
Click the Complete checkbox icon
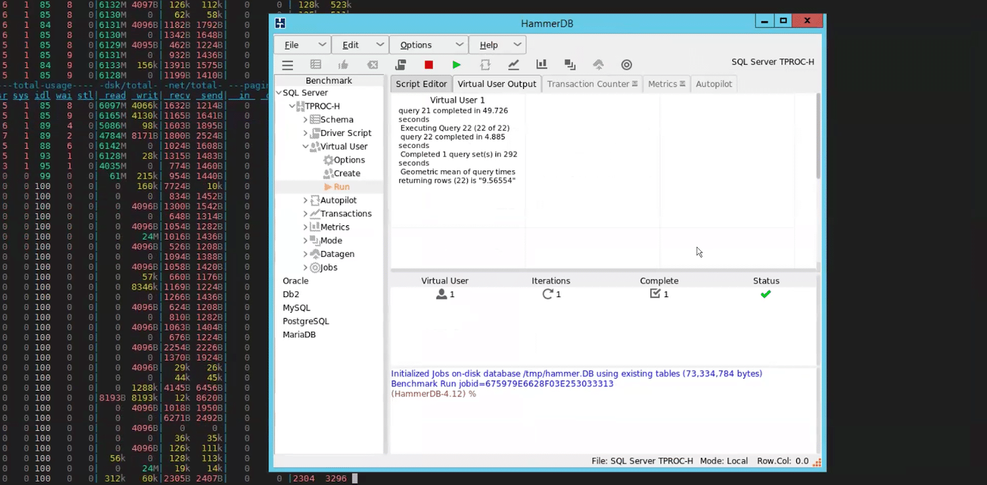(655, 294)
